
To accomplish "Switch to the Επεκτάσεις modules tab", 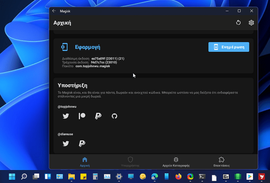I will point(221,162).
